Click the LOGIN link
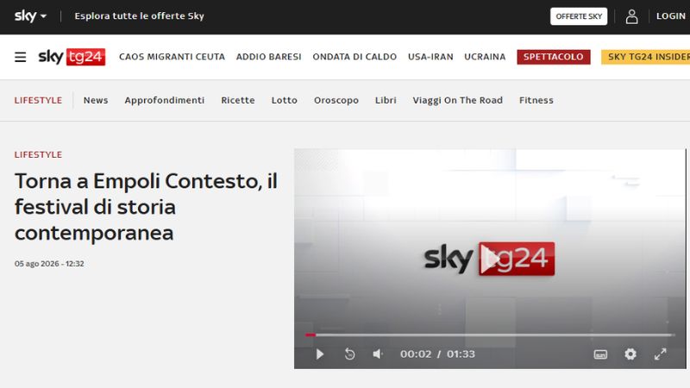Image resolution: width=690 pixels, height=388 pixels. pos(671,16)
